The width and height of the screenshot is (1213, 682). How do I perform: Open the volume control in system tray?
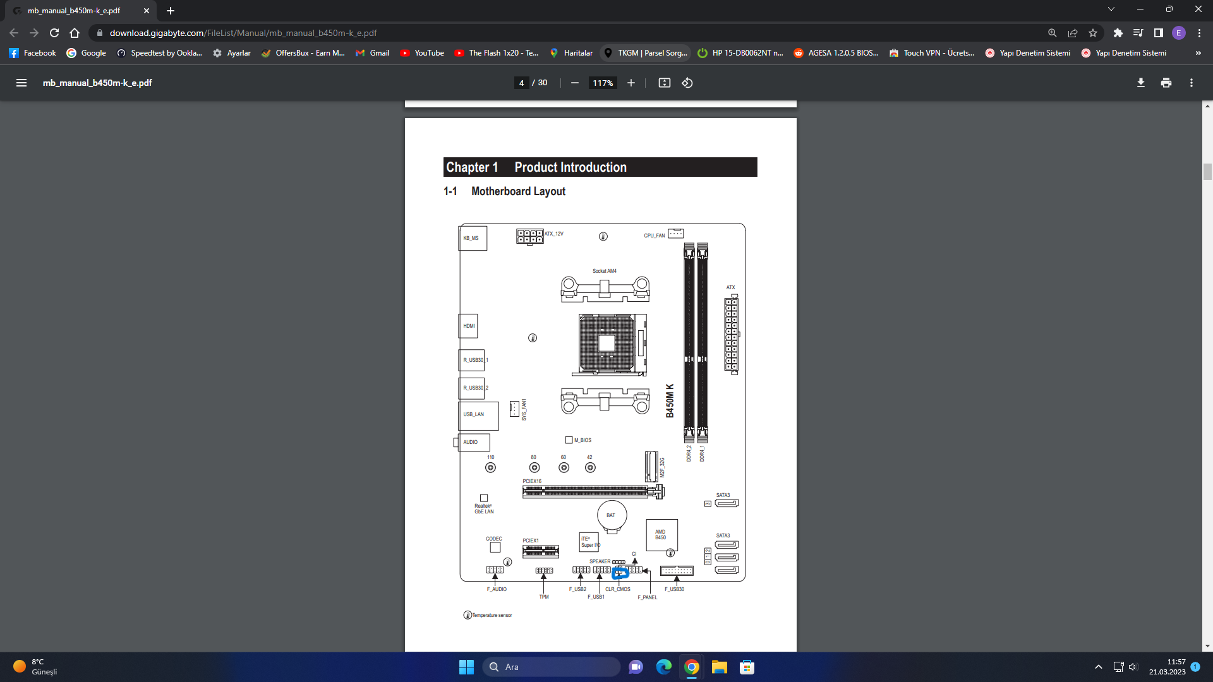(x=1133, y=667)
